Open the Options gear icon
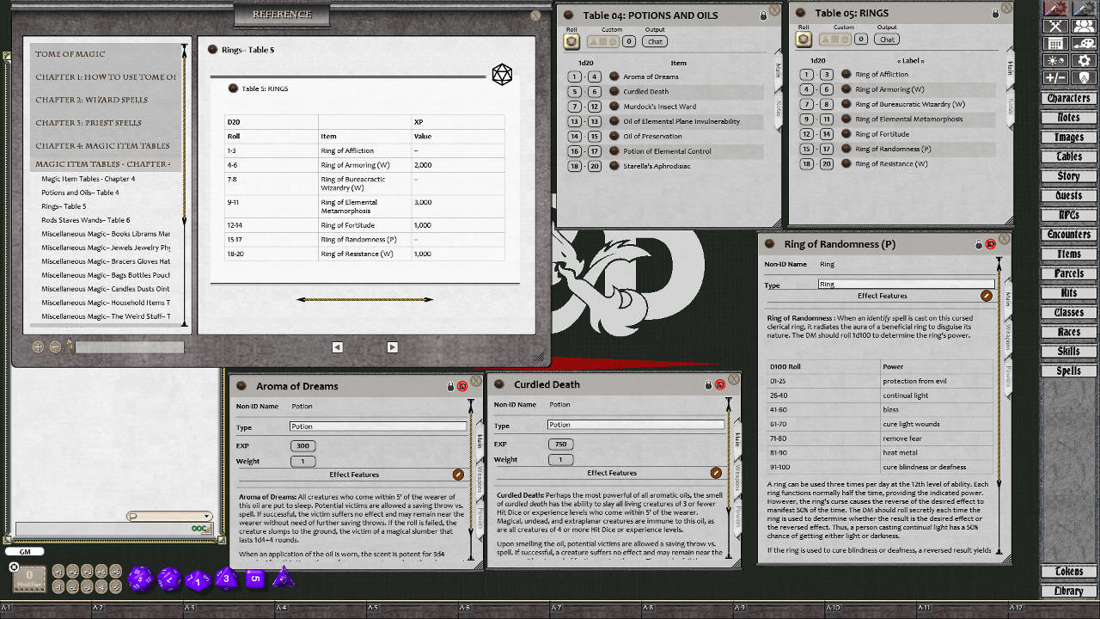Viewport: 1100px width, 619px height. pos(1085,61)
